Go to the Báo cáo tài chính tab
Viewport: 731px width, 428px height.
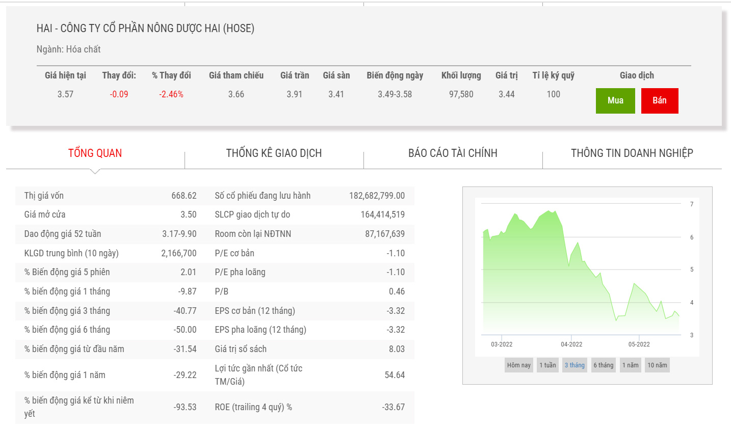click(453, 153)
